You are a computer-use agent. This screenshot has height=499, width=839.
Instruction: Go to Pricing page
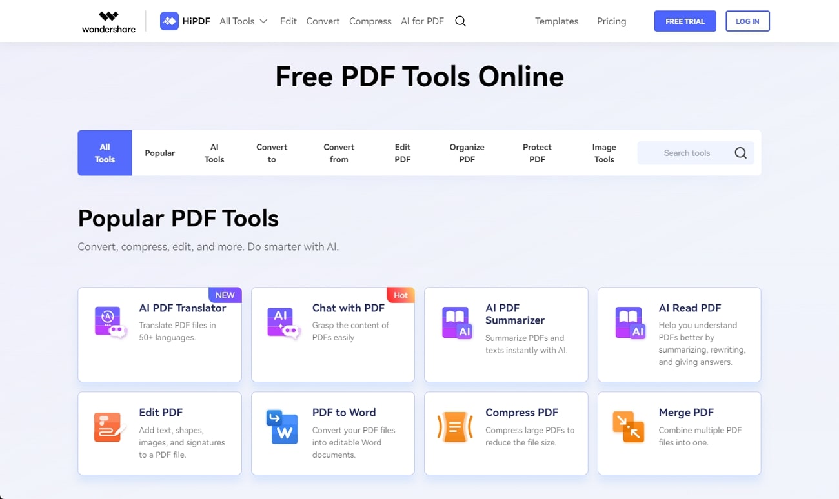coord(611,21)
